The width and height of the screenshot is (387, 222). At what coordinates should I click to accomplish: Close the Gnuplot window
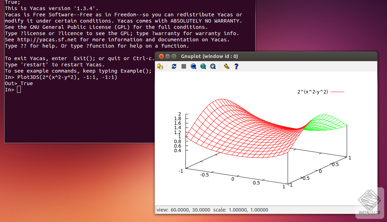[x=161, y=56]
